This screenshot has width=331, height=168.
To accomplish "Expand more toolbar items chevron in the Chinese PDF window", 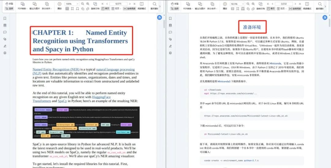I will (325, 6).
